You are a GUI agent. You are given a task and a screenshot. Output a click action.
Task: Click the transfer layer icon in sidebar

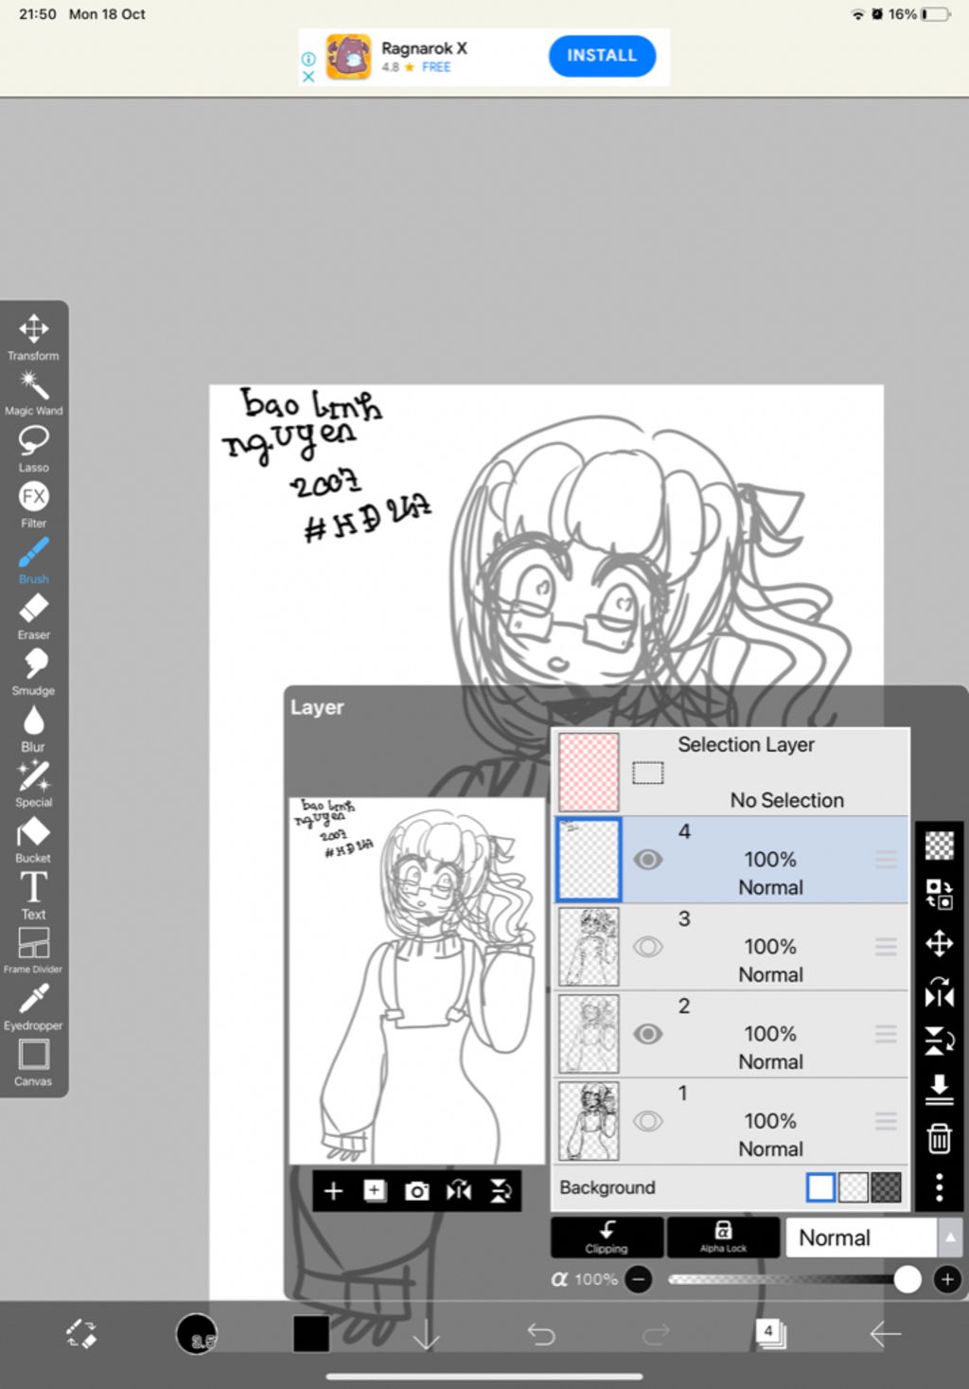[939, 894]
